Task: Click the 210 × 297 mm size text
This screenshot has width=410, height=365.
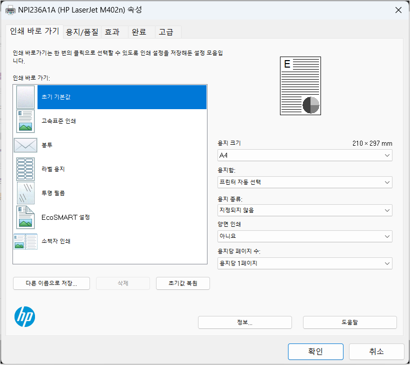Action: coord(372,144)
